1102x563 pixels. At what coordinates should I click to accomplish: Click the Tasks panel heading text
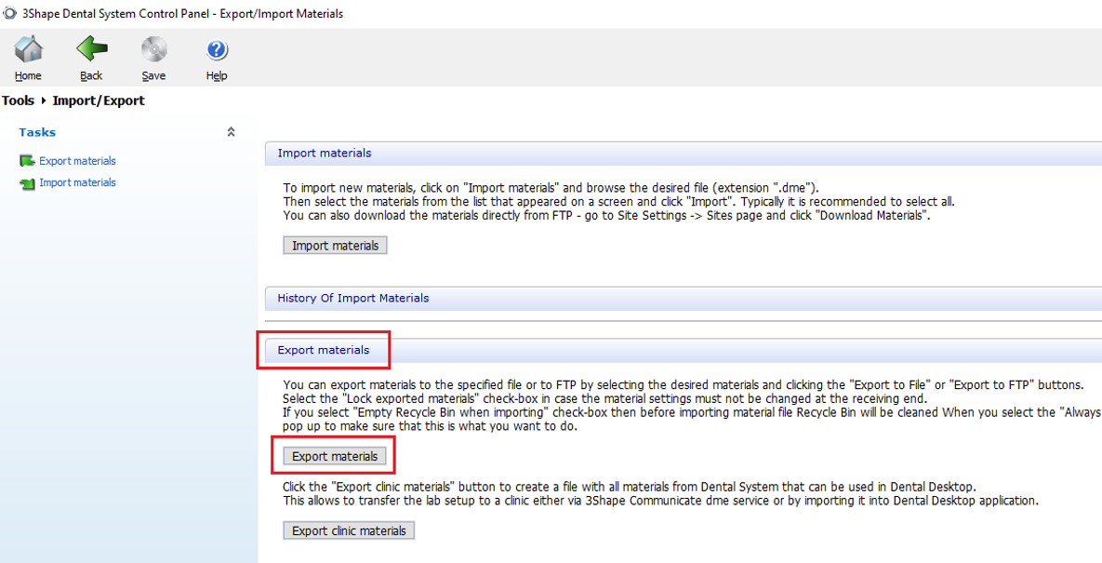tap(37, 132)
